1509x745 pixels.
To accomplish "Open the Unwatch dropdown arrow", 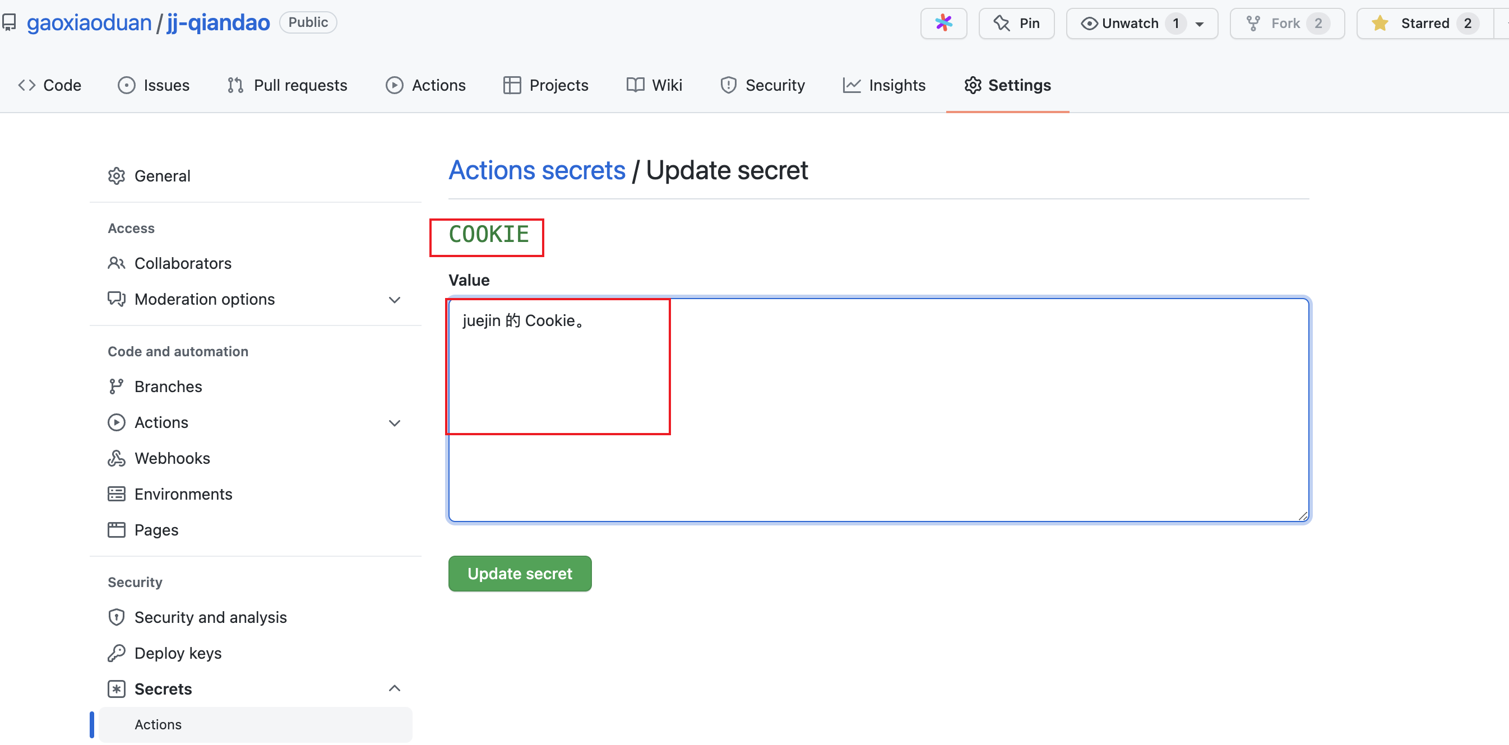I will click(1200, 24).
